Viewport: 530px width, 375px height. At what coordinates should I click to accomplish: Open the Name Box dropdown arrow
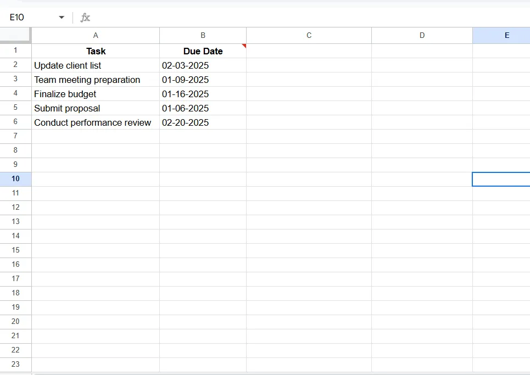61,17
